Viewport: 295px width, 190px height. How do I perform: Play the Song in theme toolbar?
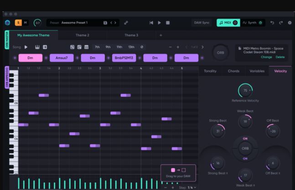coord(26,47)
